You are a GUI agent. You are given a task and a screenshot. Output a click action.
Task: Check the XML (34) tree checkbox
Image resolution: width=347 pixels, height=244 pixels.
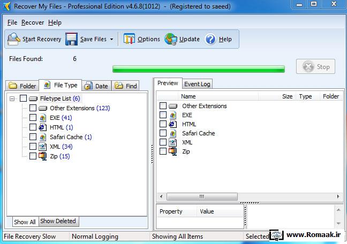coord(33,147)
